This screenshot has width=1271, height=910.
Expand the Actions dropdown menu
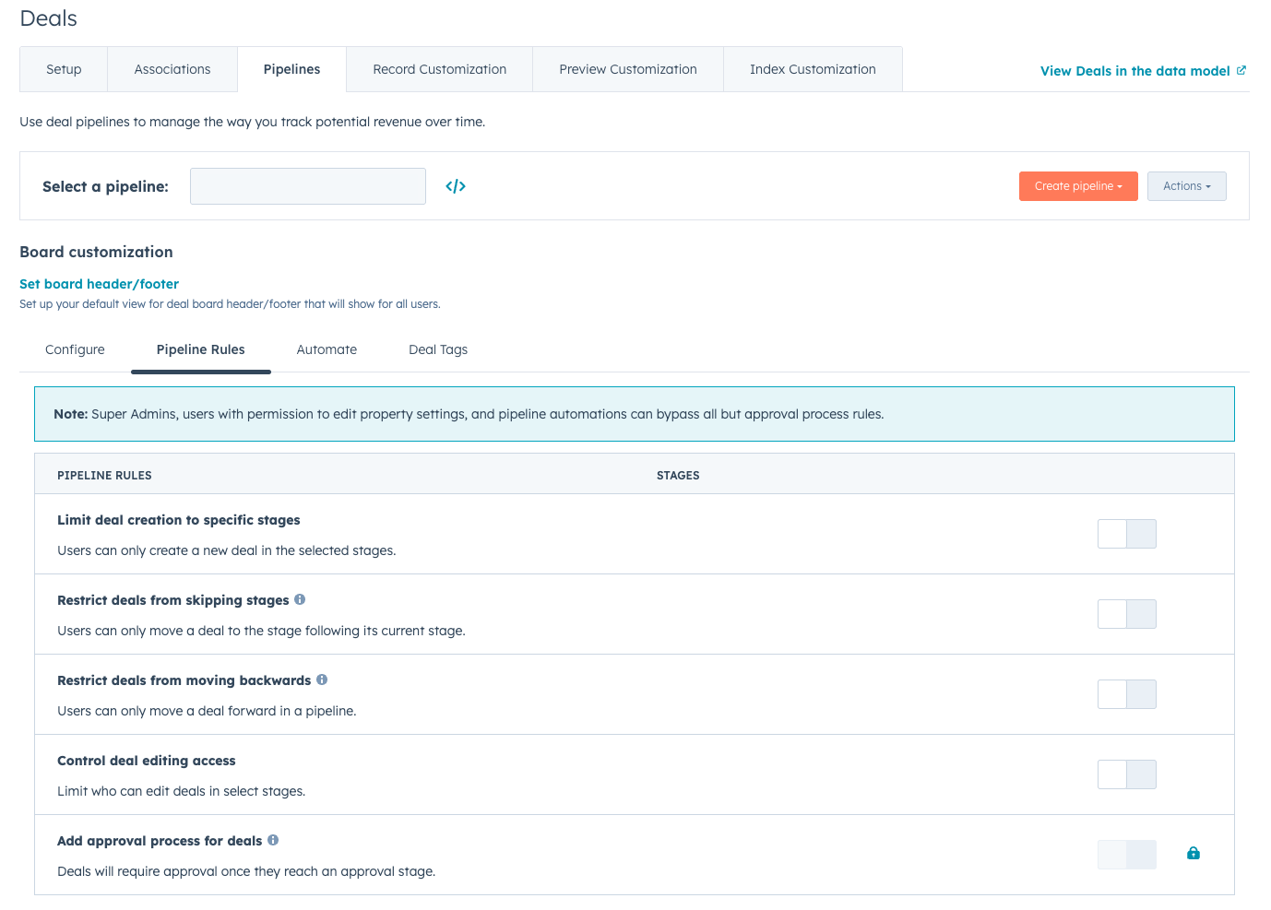[x=1186, y=186]
